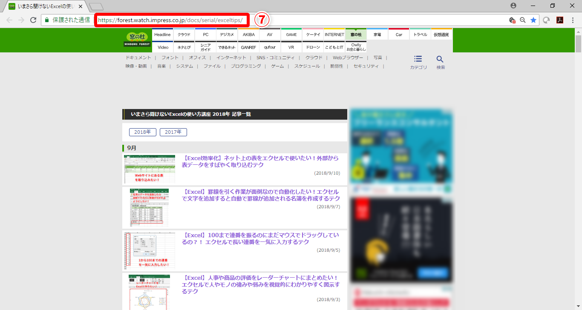Show articles for the 2018年 button

click(143, 132)
